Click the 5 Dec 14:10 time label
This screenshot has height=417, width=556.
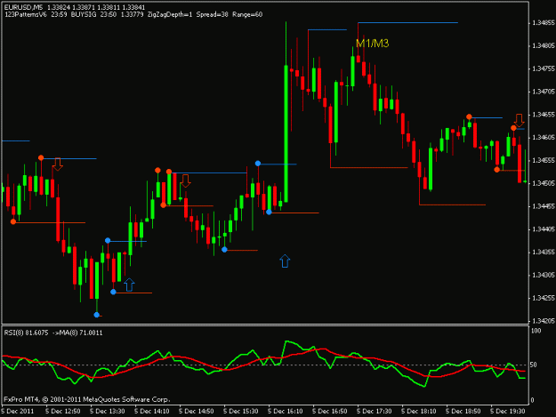point(152,411)
